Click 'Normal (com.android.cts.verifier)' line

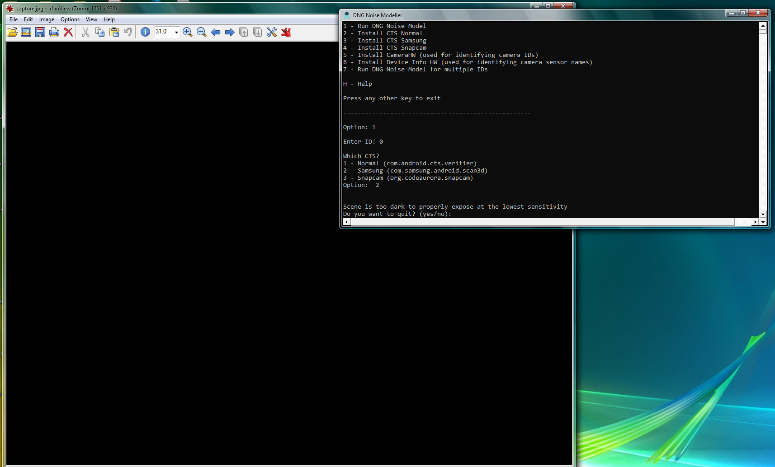(x=410, y=163)
